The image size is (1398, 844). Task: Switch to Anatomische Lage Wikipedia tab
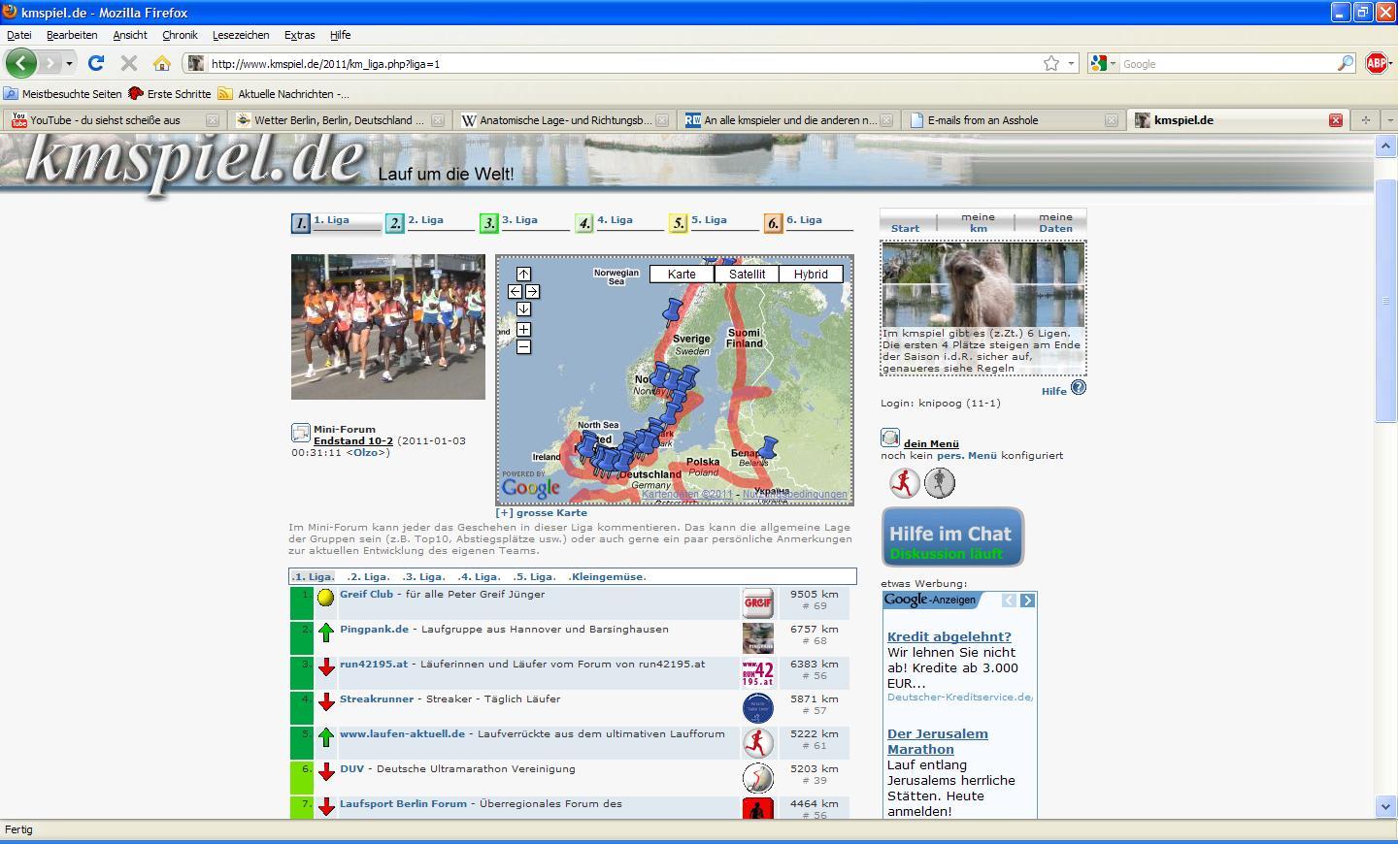[x=564, y=120]
